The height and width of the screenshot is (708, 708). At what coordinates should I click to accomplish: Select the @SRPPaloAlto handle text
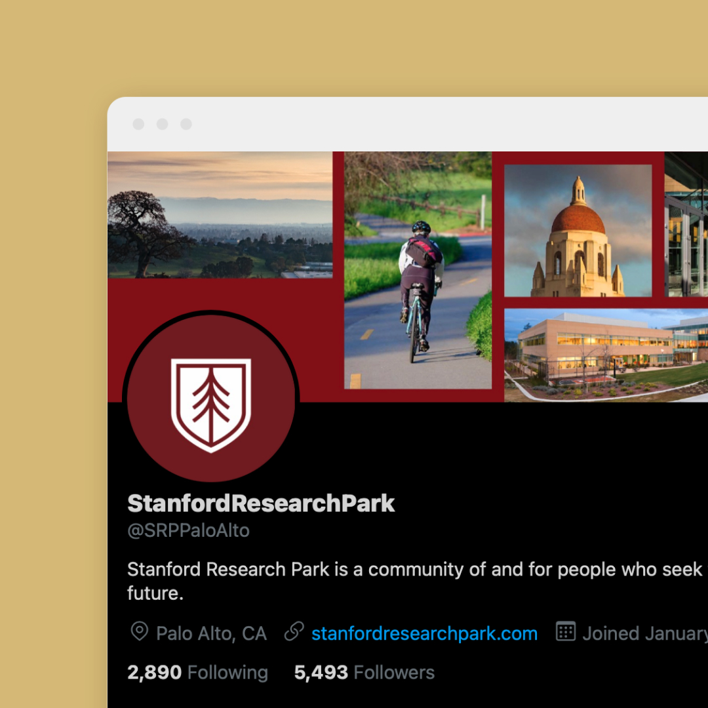(x=188, y=530)
